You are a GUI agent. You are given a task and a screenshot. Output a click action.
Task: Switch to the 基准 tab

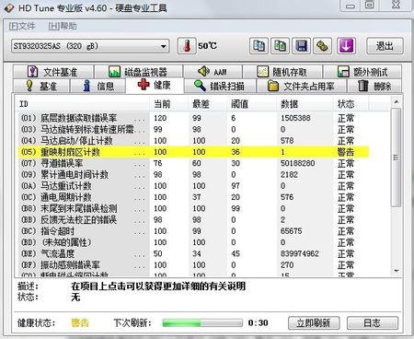click(x=41, y=86)
